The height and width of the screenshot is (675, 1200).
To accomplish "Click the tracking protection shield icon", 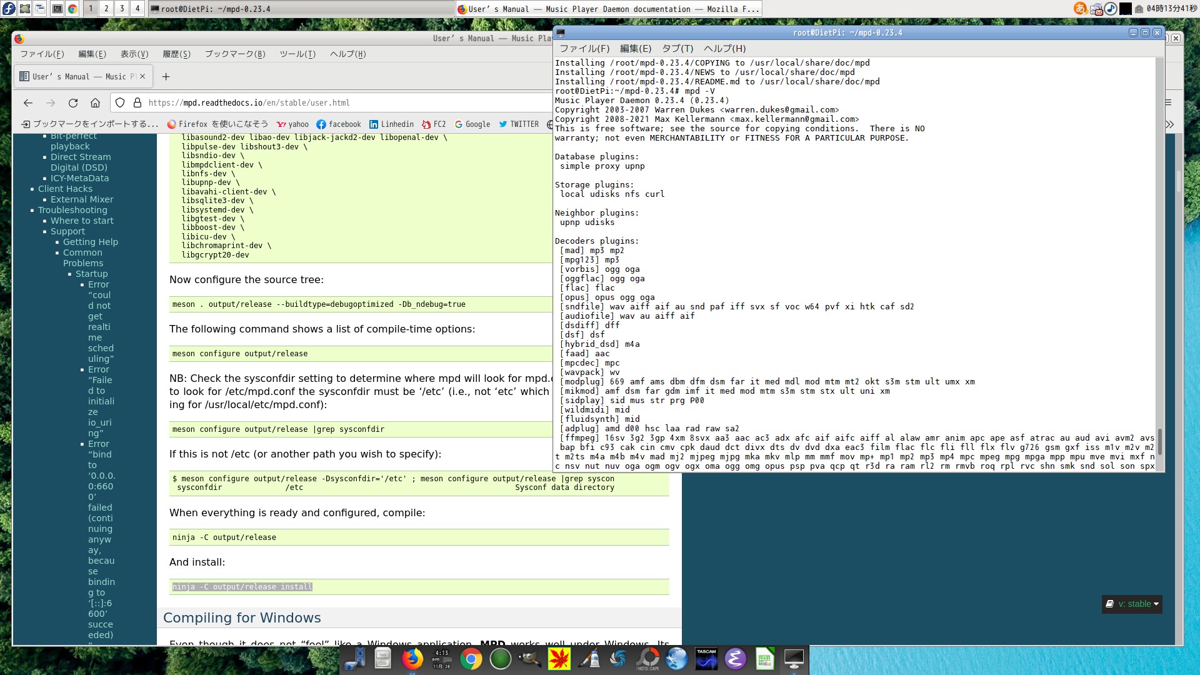I will click(x=120, y=103).
